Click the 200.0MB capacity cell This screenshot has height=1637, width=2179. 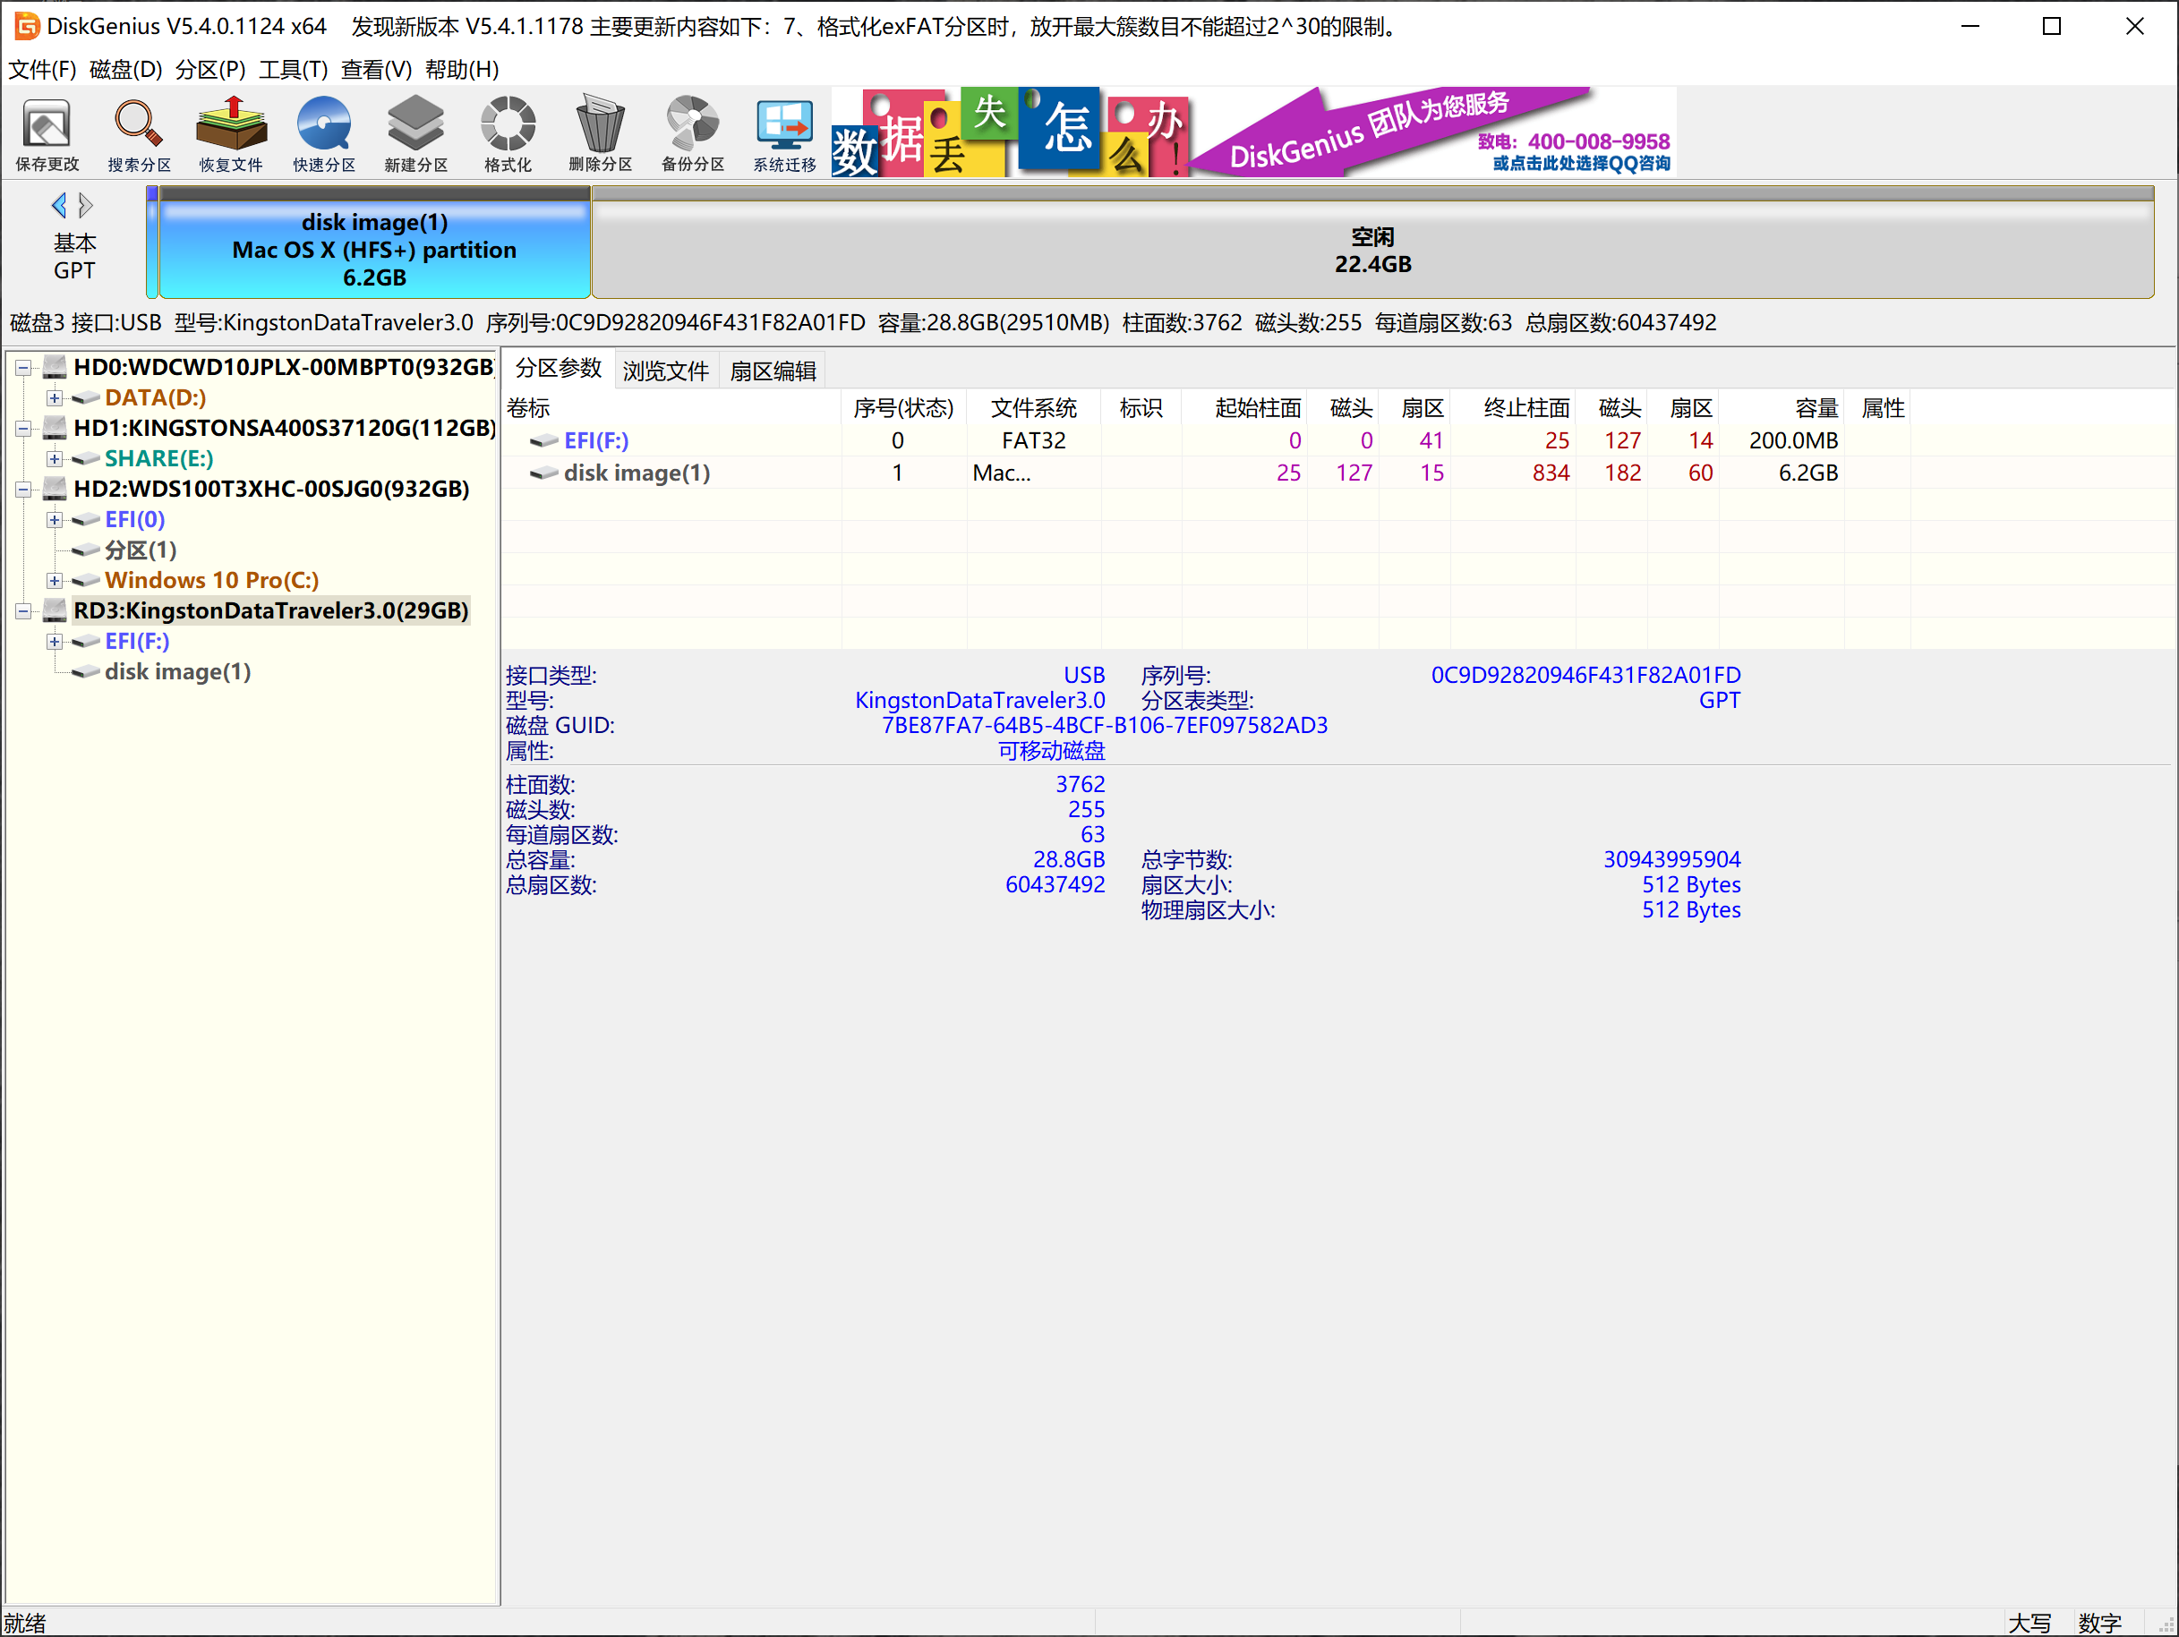1793,440
